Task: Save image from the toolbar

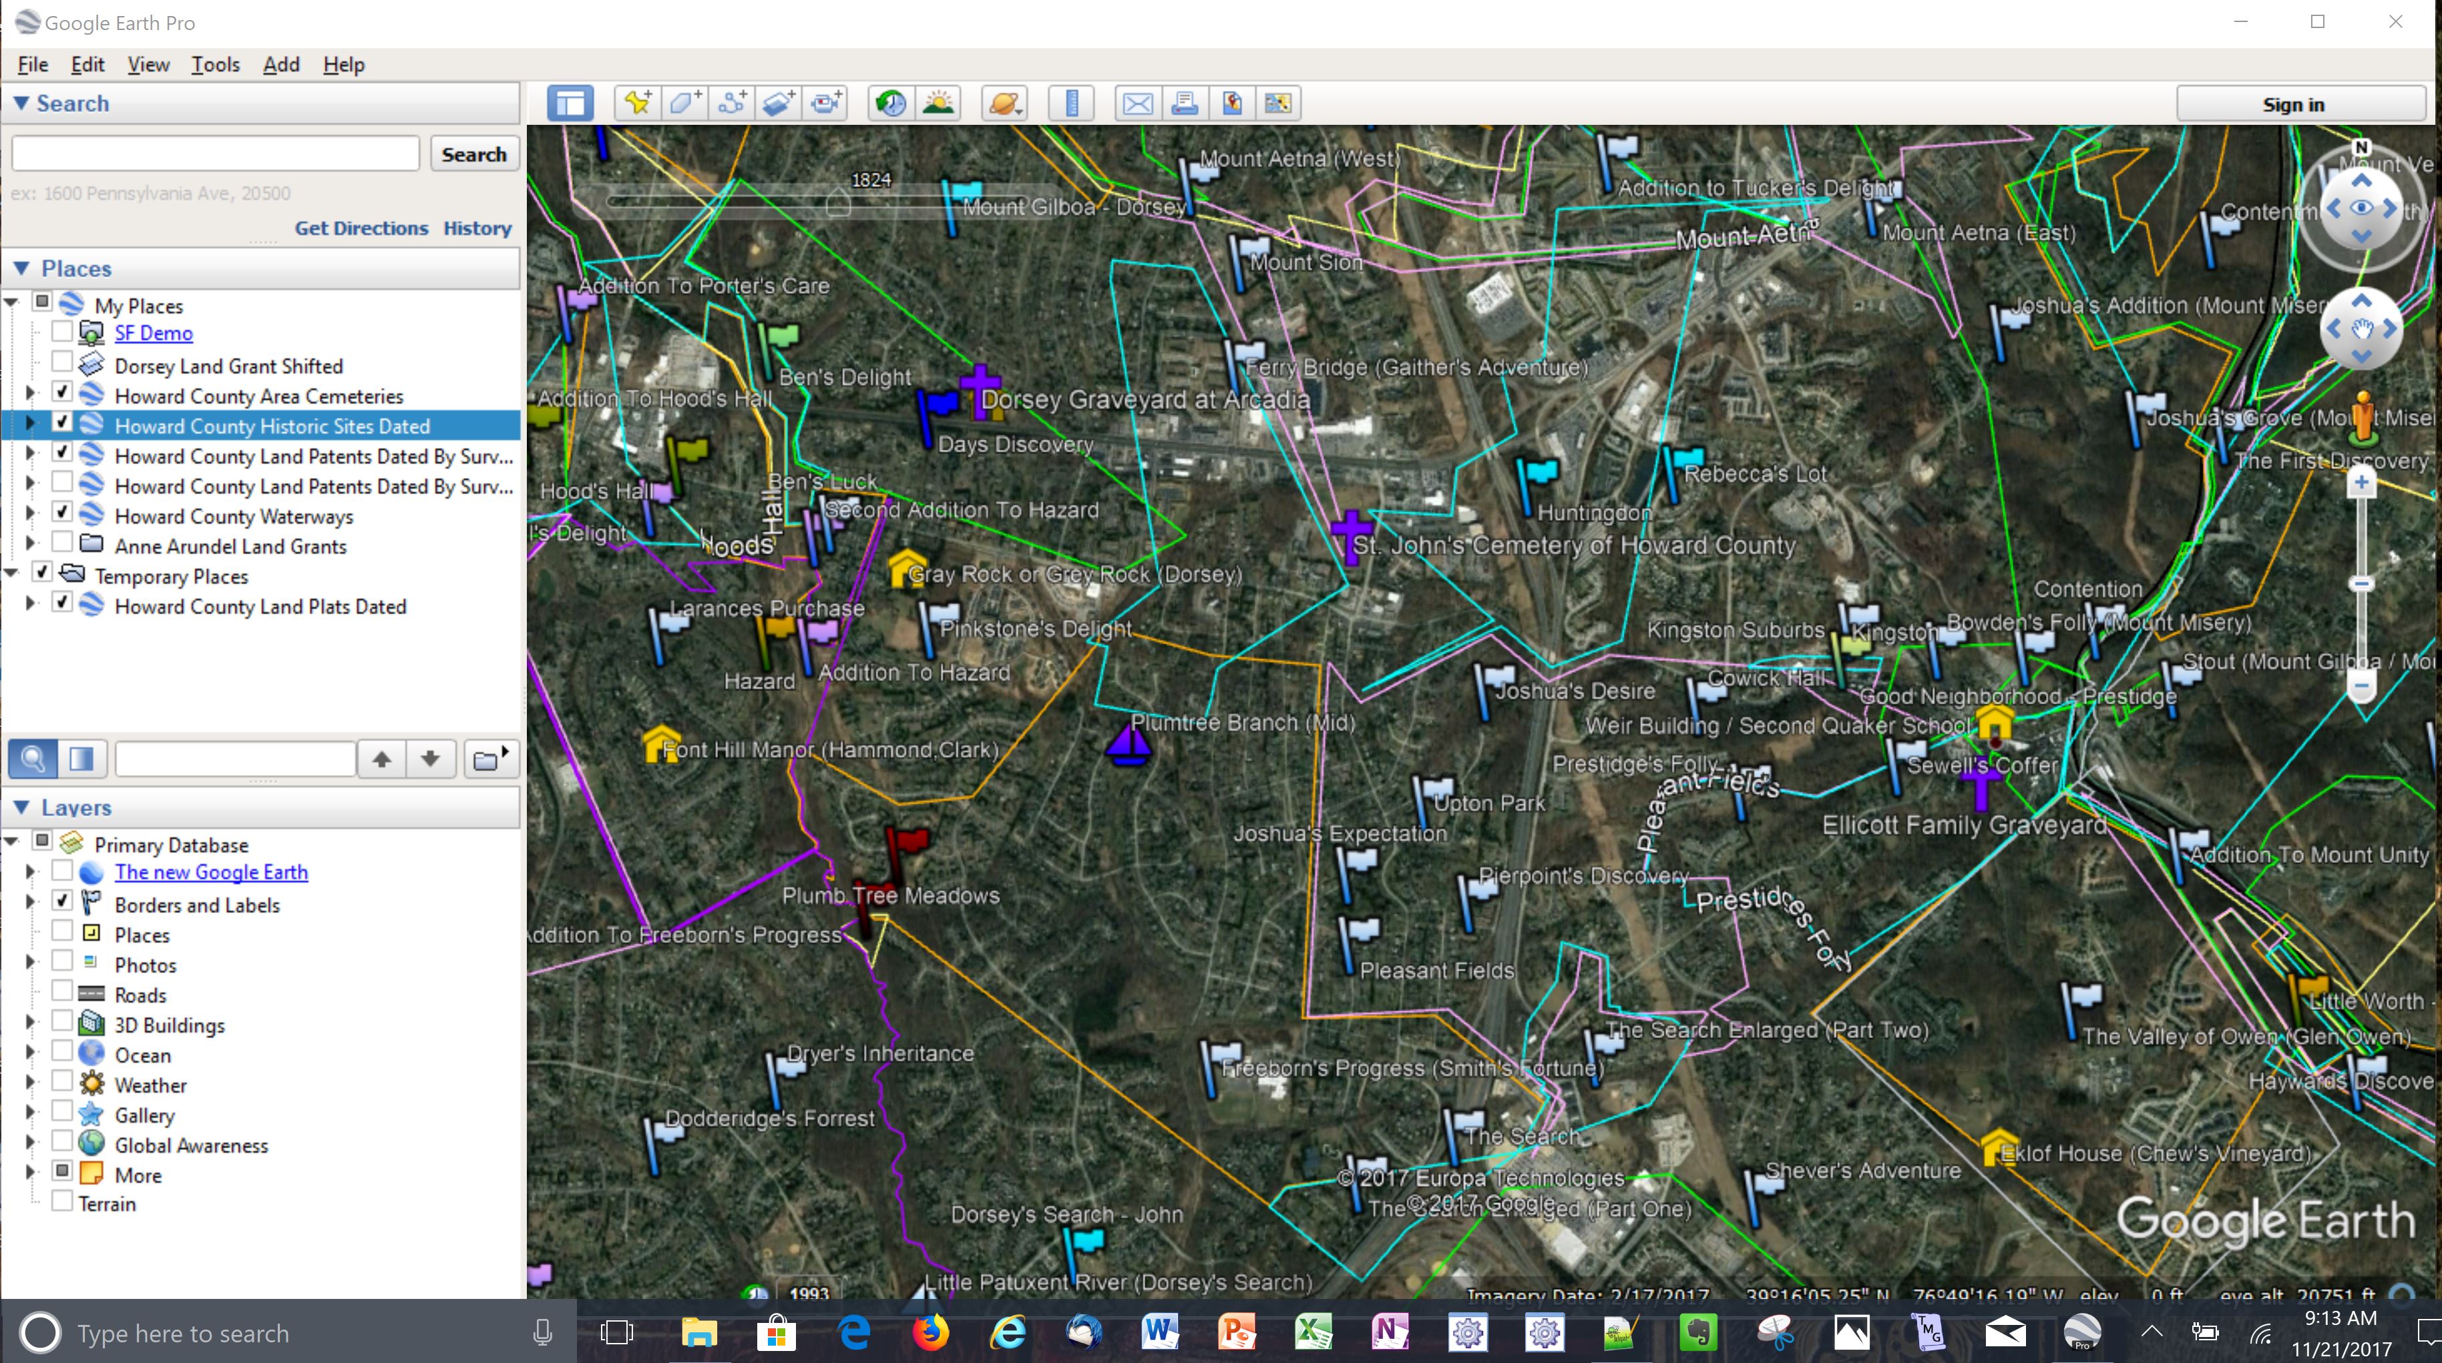Action: click(1231, 103)
